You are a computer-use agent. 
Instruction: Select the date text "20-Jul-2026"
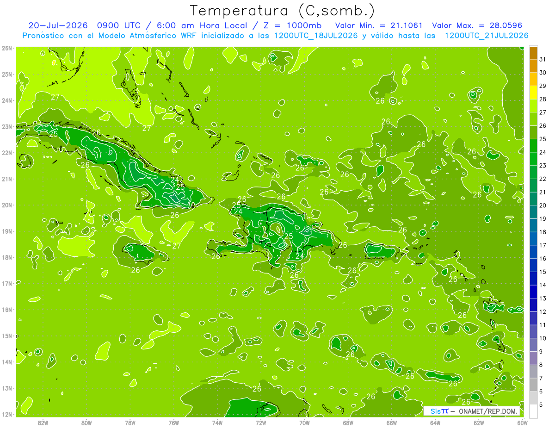coord(58,25)
